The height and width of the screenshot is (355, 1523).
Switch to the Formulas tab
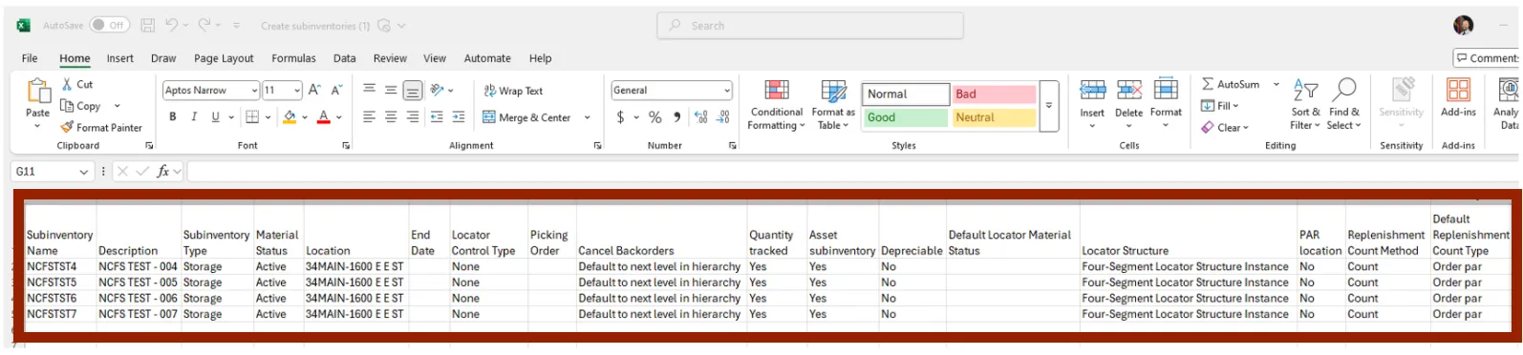(x=293, y=58)
